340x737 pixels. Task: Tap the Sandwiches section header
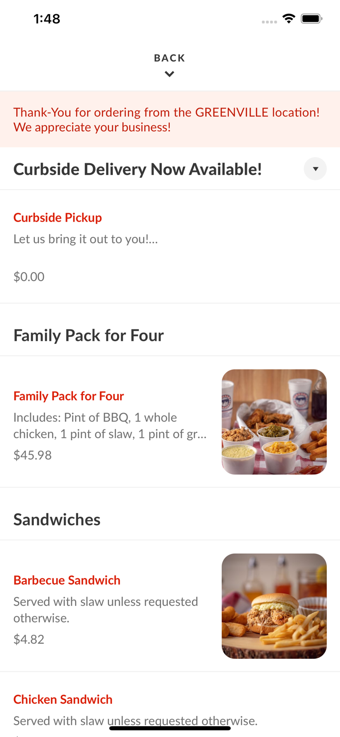(57, 519)
